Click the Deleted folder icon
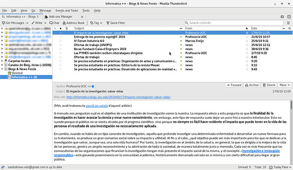The image size is (293, 170). coord(10,73)
